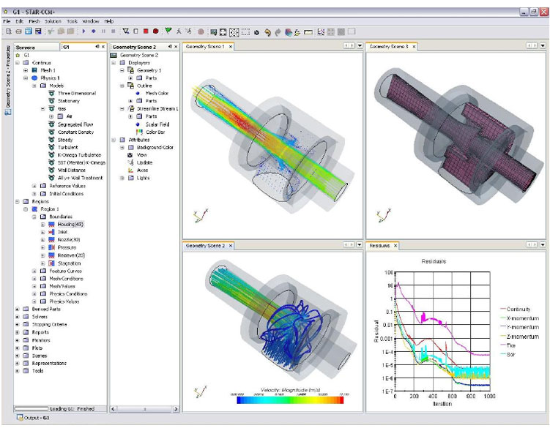Expand the Initial Conditions folder

click(x=34, y=194)
